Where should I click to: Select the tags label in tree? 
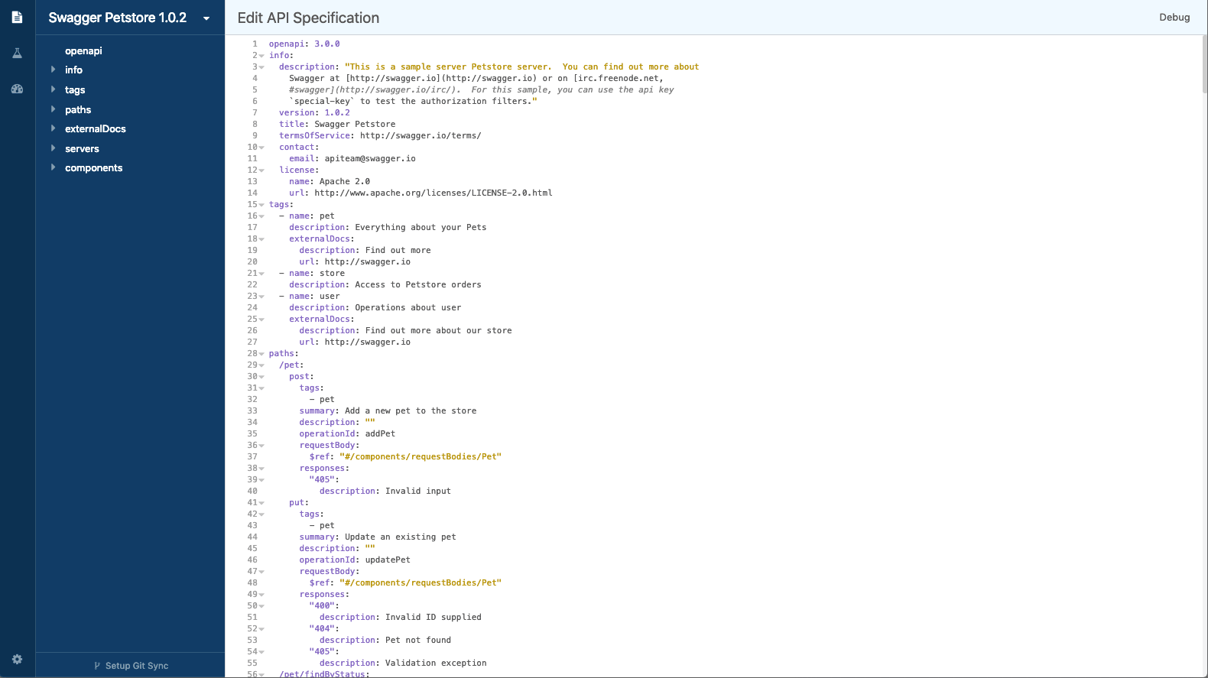click(75, 89)
